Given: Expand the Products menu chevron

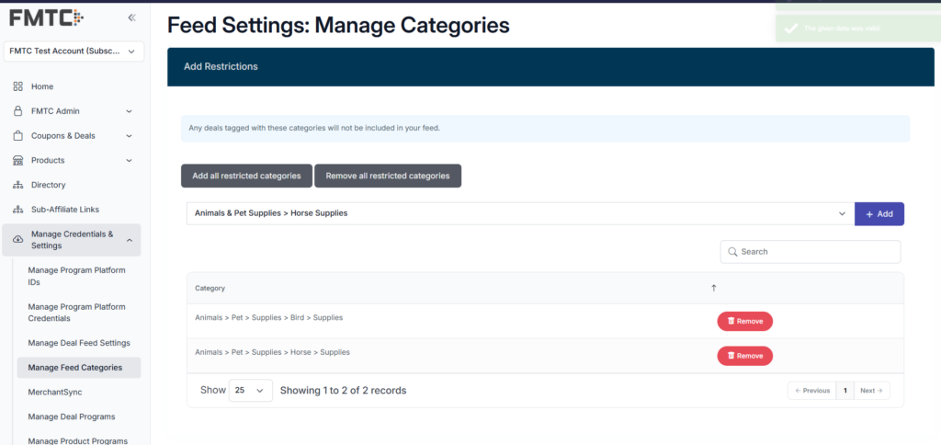Looking at the screenshot, I should 129,161.
